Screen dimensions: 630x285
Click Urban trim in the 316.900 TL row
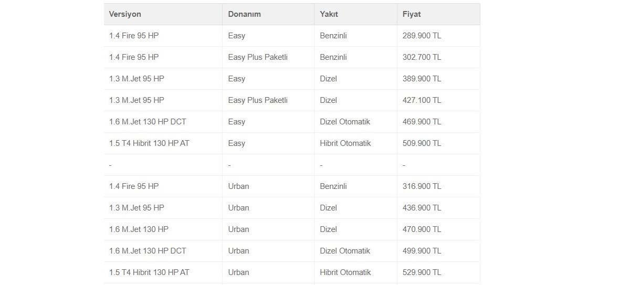(238, 186)
